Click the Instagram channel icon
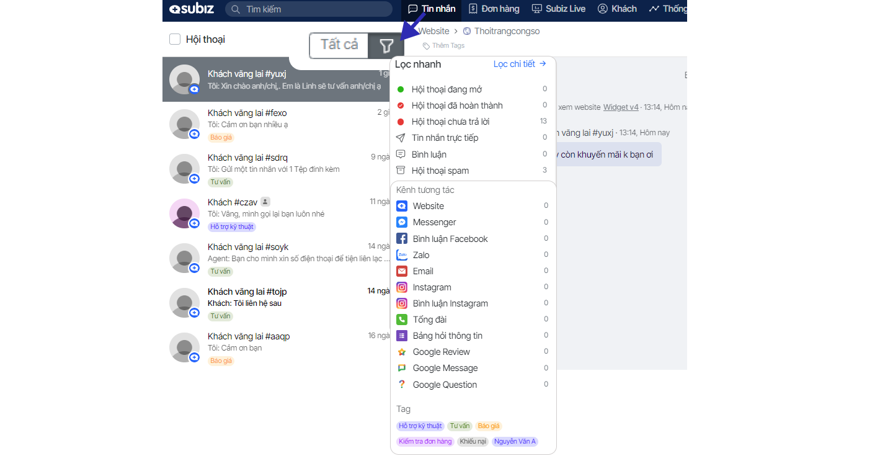Viewport: 893px width, 461px height. (402, 287)
